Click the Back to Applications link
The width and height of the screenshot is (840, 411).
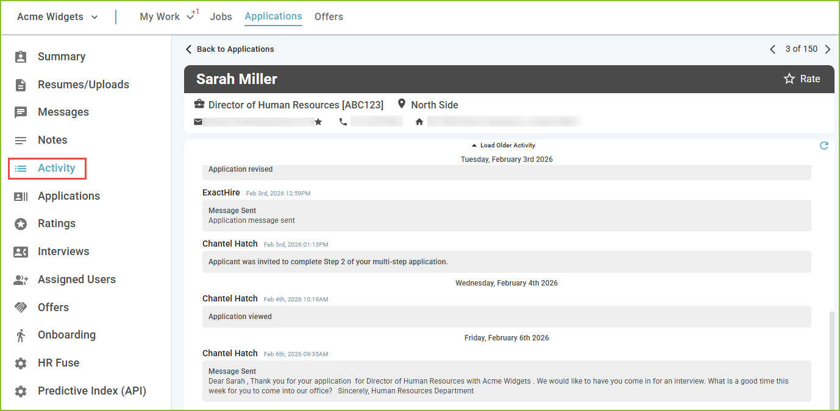[x=235, y=49]
